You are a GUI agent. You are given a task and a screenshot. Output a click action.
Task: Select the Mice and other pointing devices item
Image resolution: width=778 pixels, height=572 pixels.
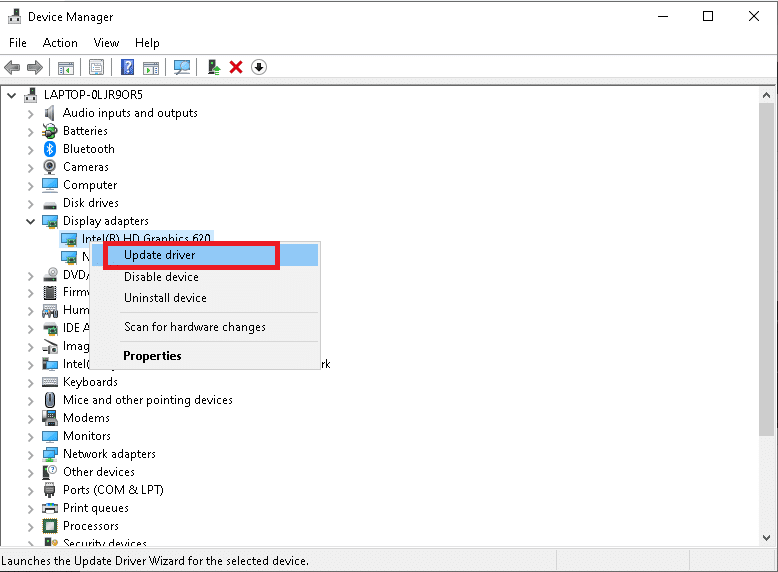tap(147, 400)
